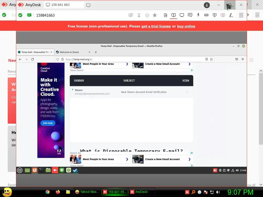Click the tracking protection shield in URL bar
Viewport: 263px width, 197px height.
[x=58, y=59]
